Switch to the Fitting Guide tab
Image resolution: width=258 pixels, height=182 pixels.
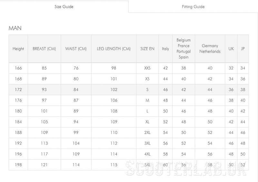click(193, 7)
